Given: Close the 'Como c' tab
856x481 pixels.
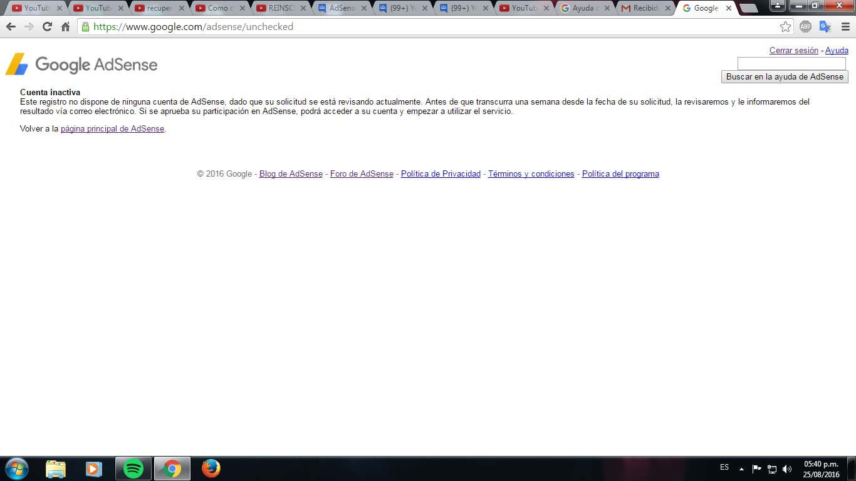Looking at the screenshot, I should (x=243, y=8).
